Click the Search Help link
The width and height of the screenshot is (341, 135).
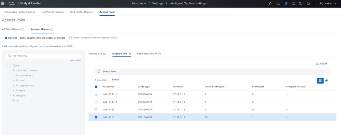pyautogui.click(x=75, y=61)
